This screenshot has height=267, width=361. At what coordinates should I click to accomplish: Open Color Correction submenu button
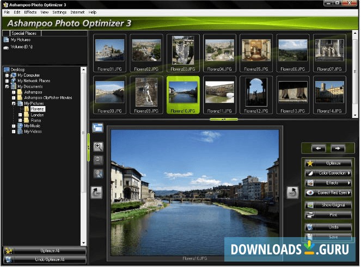[x=328, y=173]
